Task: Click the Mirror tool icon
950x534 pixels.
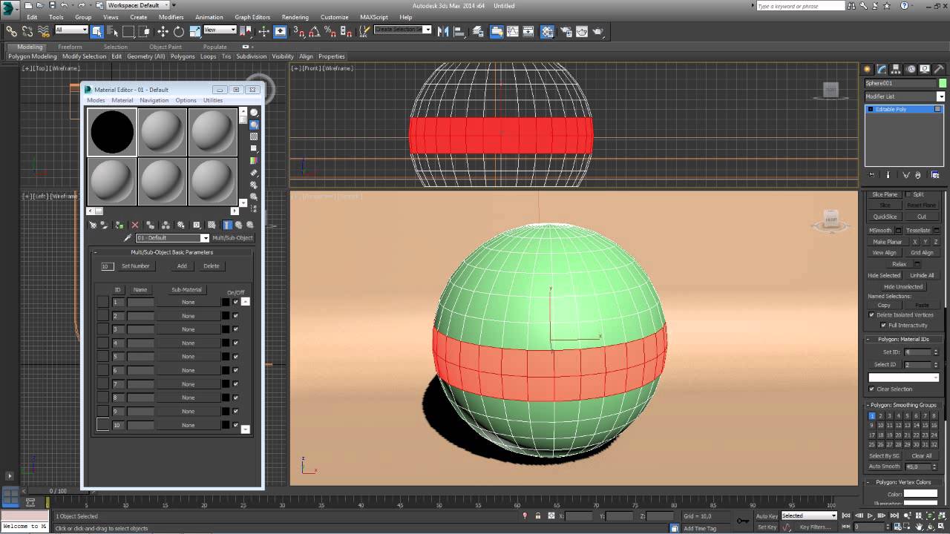Action: click(443, 31)
